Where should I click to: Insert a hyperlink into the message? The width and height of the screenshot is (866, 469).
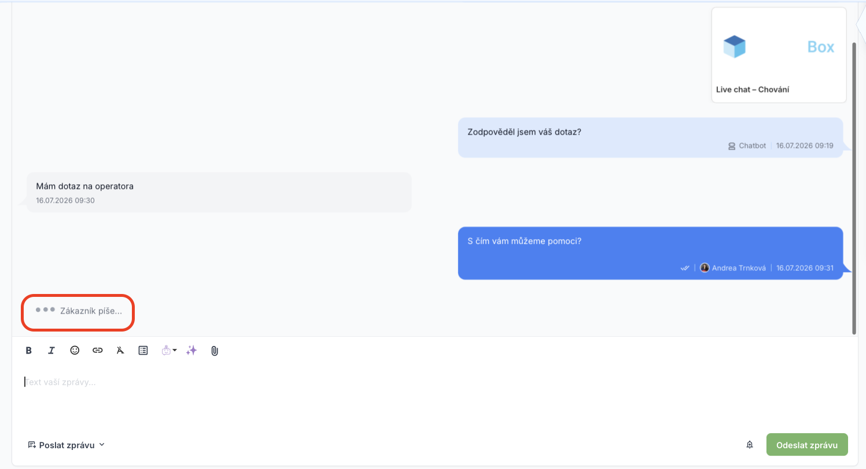pyautogui.click(x=98, y=350)
